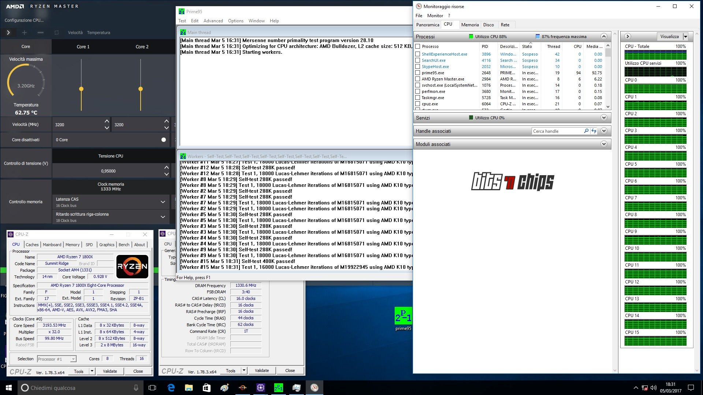Increase Core 1 Velocità stepper
703x395 pixels.
(107, 121)
